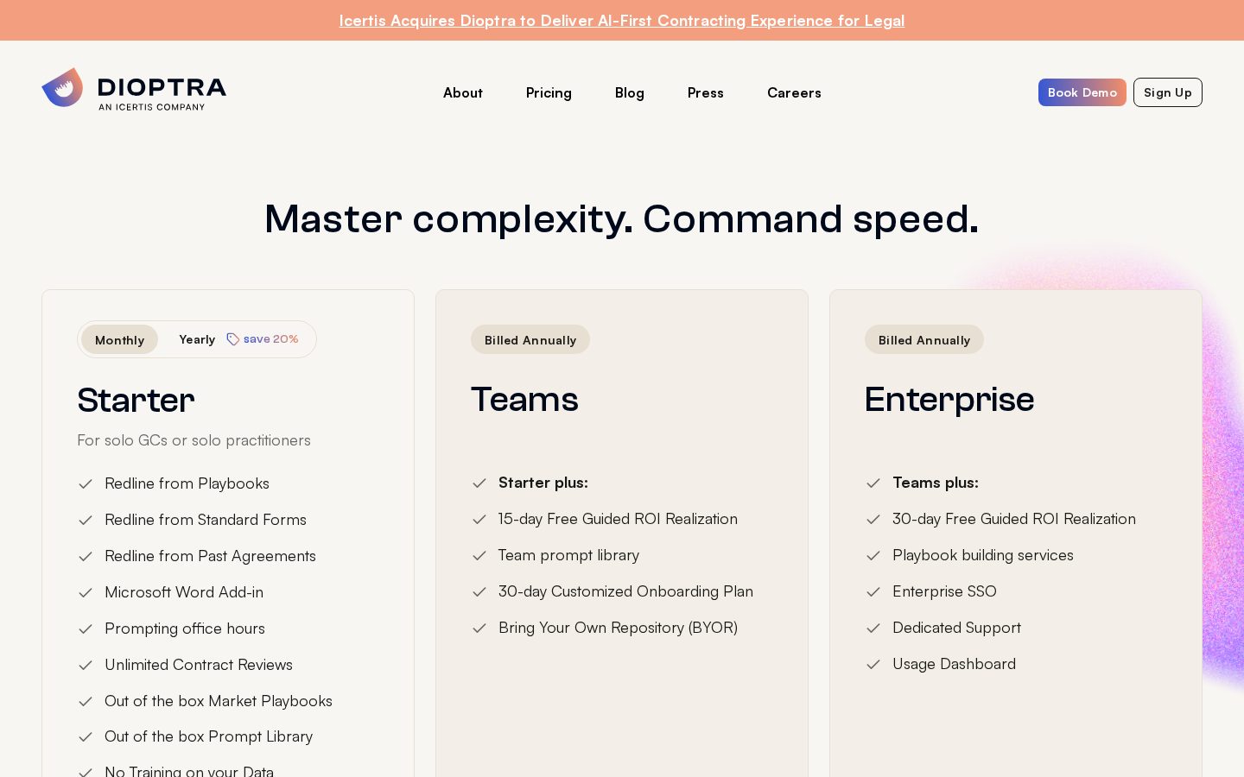Image resolution: width=1244 pixels, height=777 pixels.
Task: Click the "15-day Free Guided ROI Realization" text
Action: pos(618,519)
